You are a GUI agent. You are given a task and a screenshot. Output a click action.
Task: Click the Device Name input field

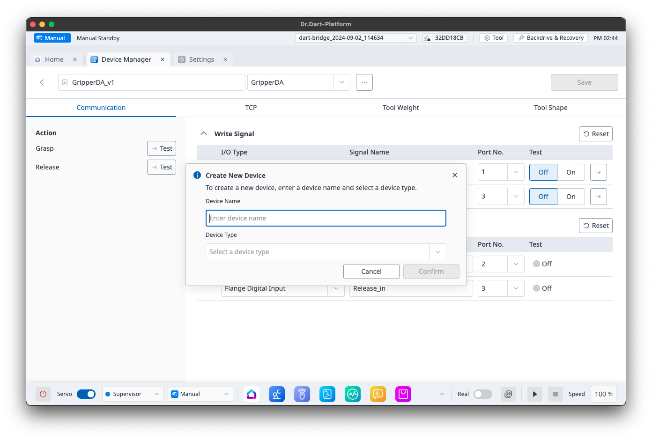pyautogui.click(x=326, y=218)
